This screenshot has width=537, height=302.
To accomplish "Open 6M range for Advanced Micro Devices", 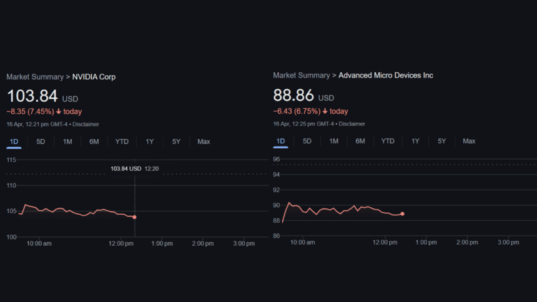I will 360,141.
